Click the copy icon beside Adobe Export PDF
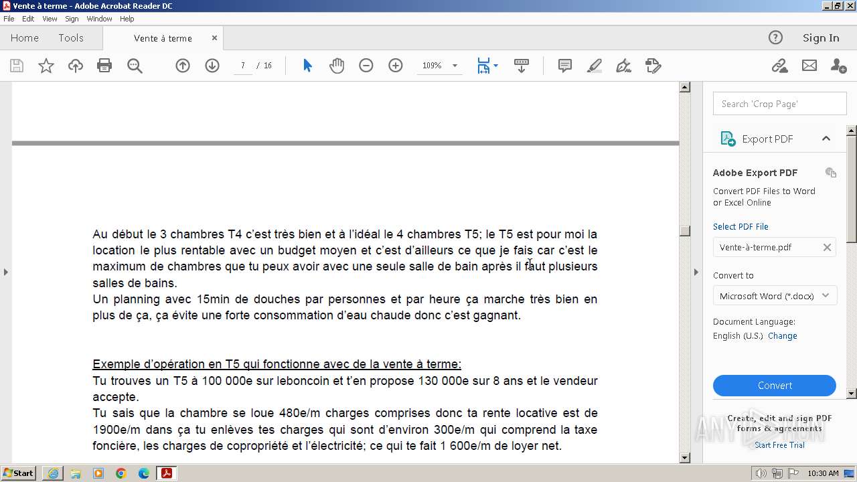The height and width of the screenshot is (482, 857). 831,172
